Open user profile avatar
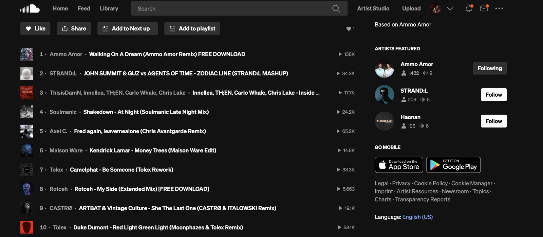Screen dimensions: 543x237 click(435, 8)
